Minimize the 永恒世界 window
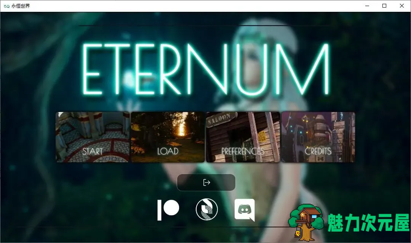 (367, 6)
